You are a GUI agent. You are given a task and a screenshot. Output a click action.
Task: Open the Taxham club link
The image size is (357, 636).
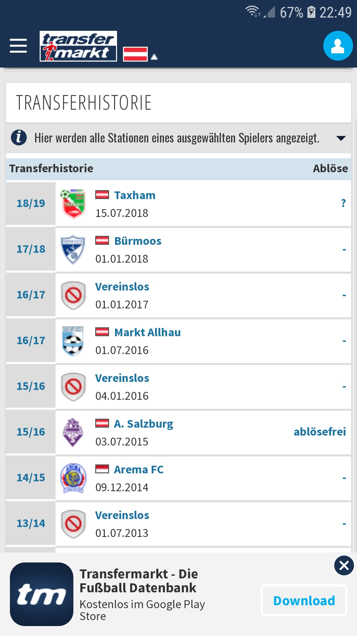pos(135,195)
